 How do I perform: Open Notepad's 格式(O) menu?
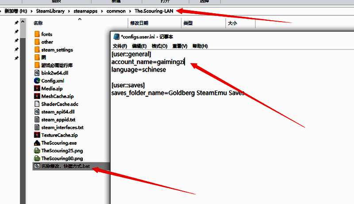pyautogui.click(x=159, y=46)
